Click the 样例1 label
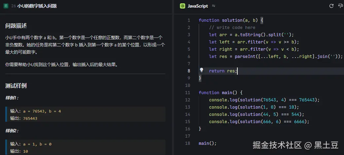This screenshot has height=155, width=344. [x=12, y=98]
